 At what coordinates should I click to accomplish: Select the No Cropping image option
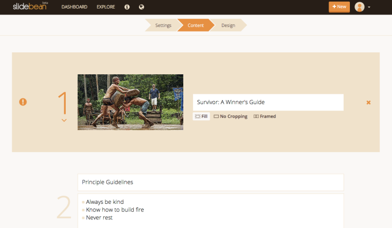[231, 116]
